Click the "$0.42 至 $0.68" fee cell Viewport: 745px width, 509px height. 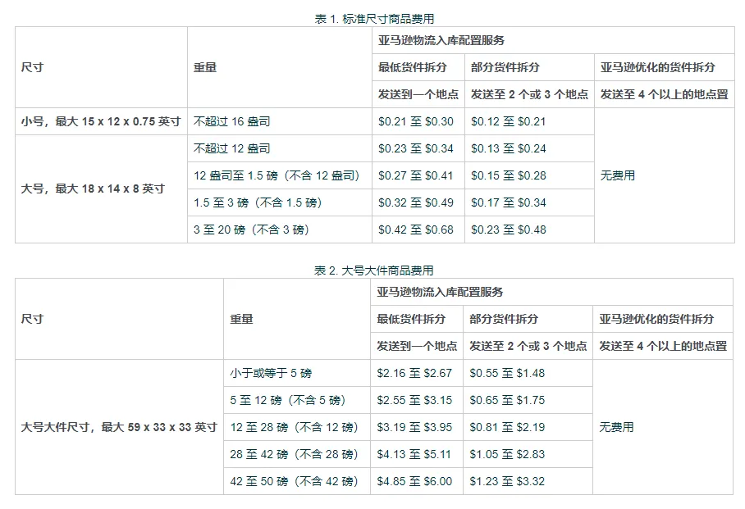point(415,230)
